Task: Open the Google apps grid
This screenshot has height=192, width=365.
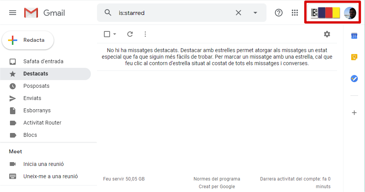Action: coord(295,13)
